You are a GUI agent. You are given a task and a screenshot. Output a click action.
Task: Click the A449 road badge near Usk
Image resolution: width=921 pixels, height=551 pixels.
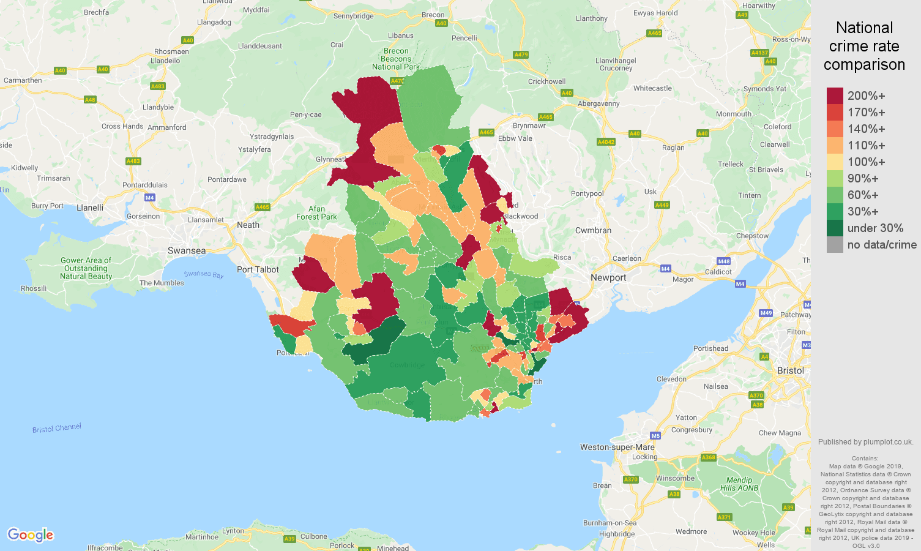662,205
